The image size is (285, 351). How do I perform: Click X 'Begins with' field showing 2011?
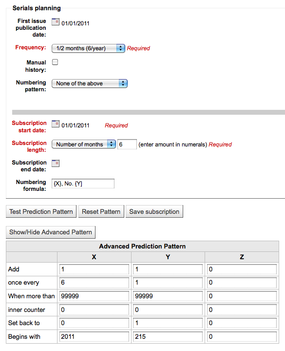coord(94,336)
